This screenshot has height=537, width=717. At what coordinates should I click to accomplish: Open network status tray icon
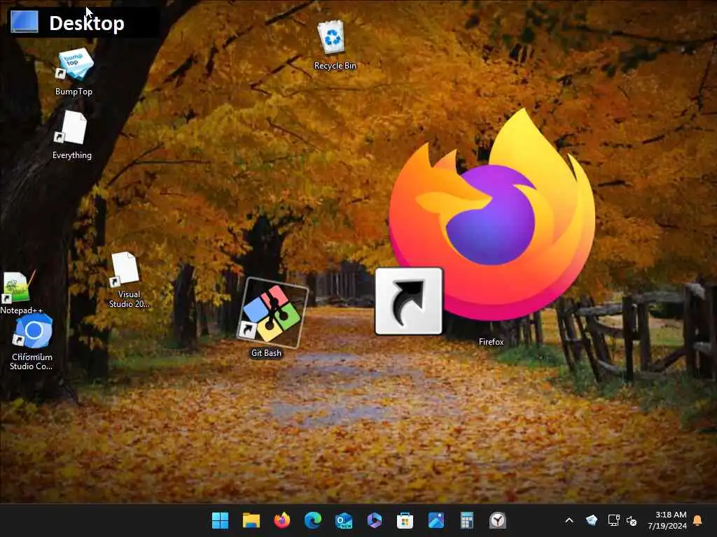pyautogui.click(x=613, y=520)
